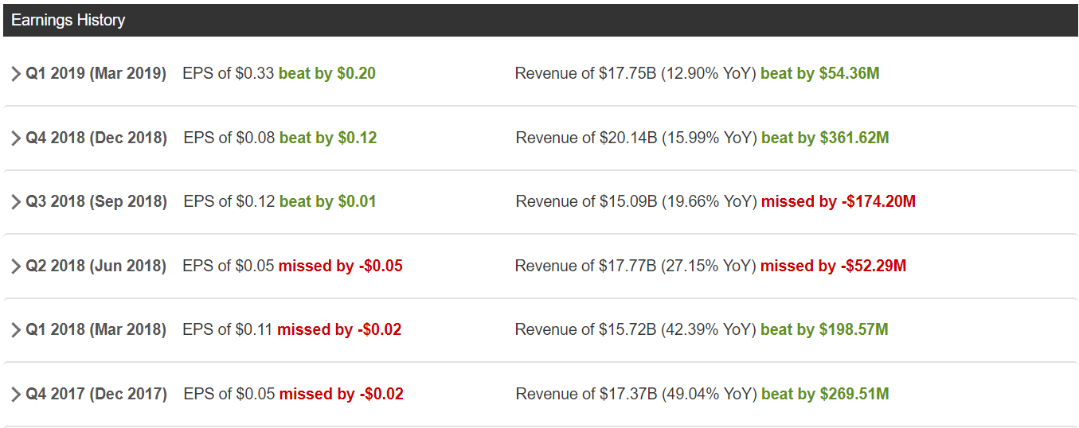
Task: Click the revenue "missed by -$174.20M" text
Action: coord(838,202)
